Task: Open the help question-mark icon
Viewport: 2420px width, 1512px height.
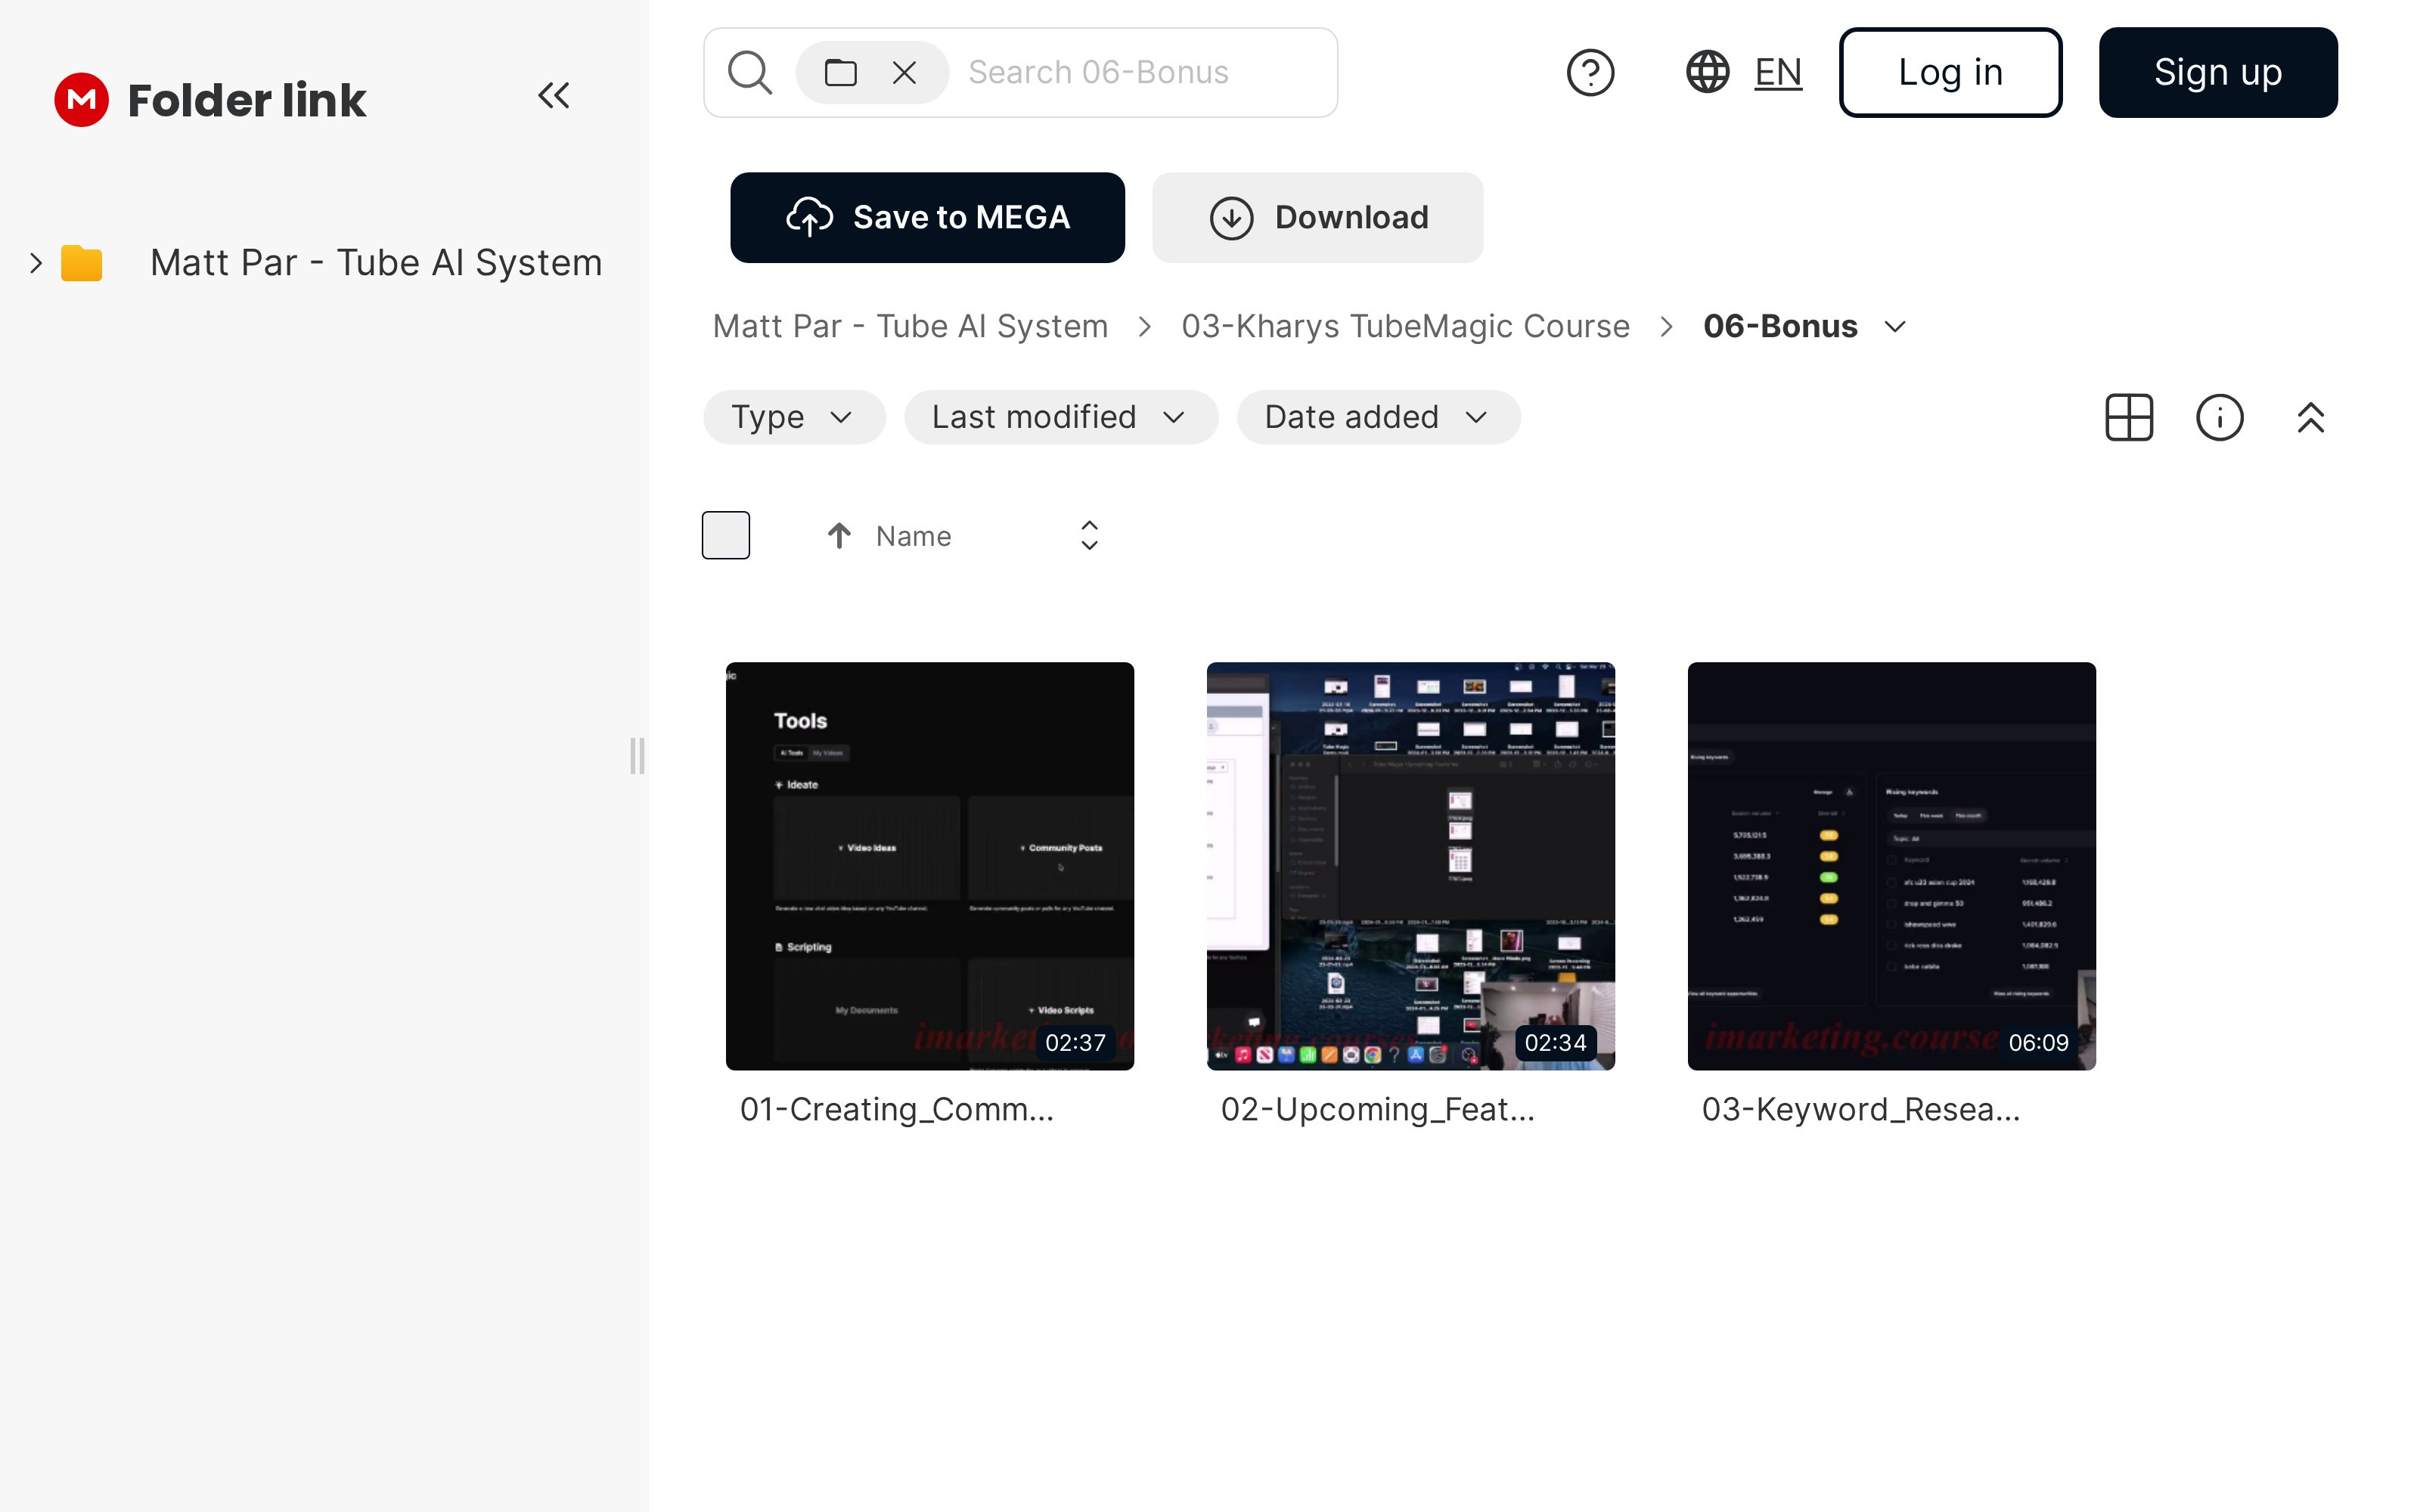Action: click(1590, 72)
